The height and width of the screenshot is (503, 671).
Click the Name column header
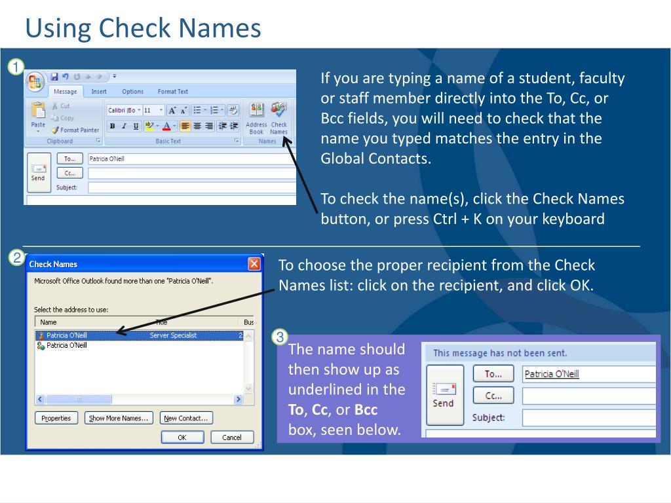point(92,322)
